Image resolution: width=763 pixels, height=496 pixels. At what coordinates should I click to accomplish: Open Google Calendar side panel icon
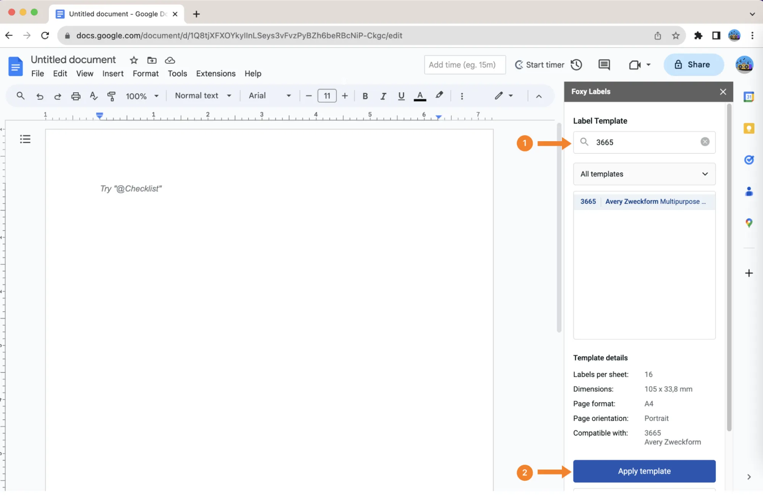748,97
